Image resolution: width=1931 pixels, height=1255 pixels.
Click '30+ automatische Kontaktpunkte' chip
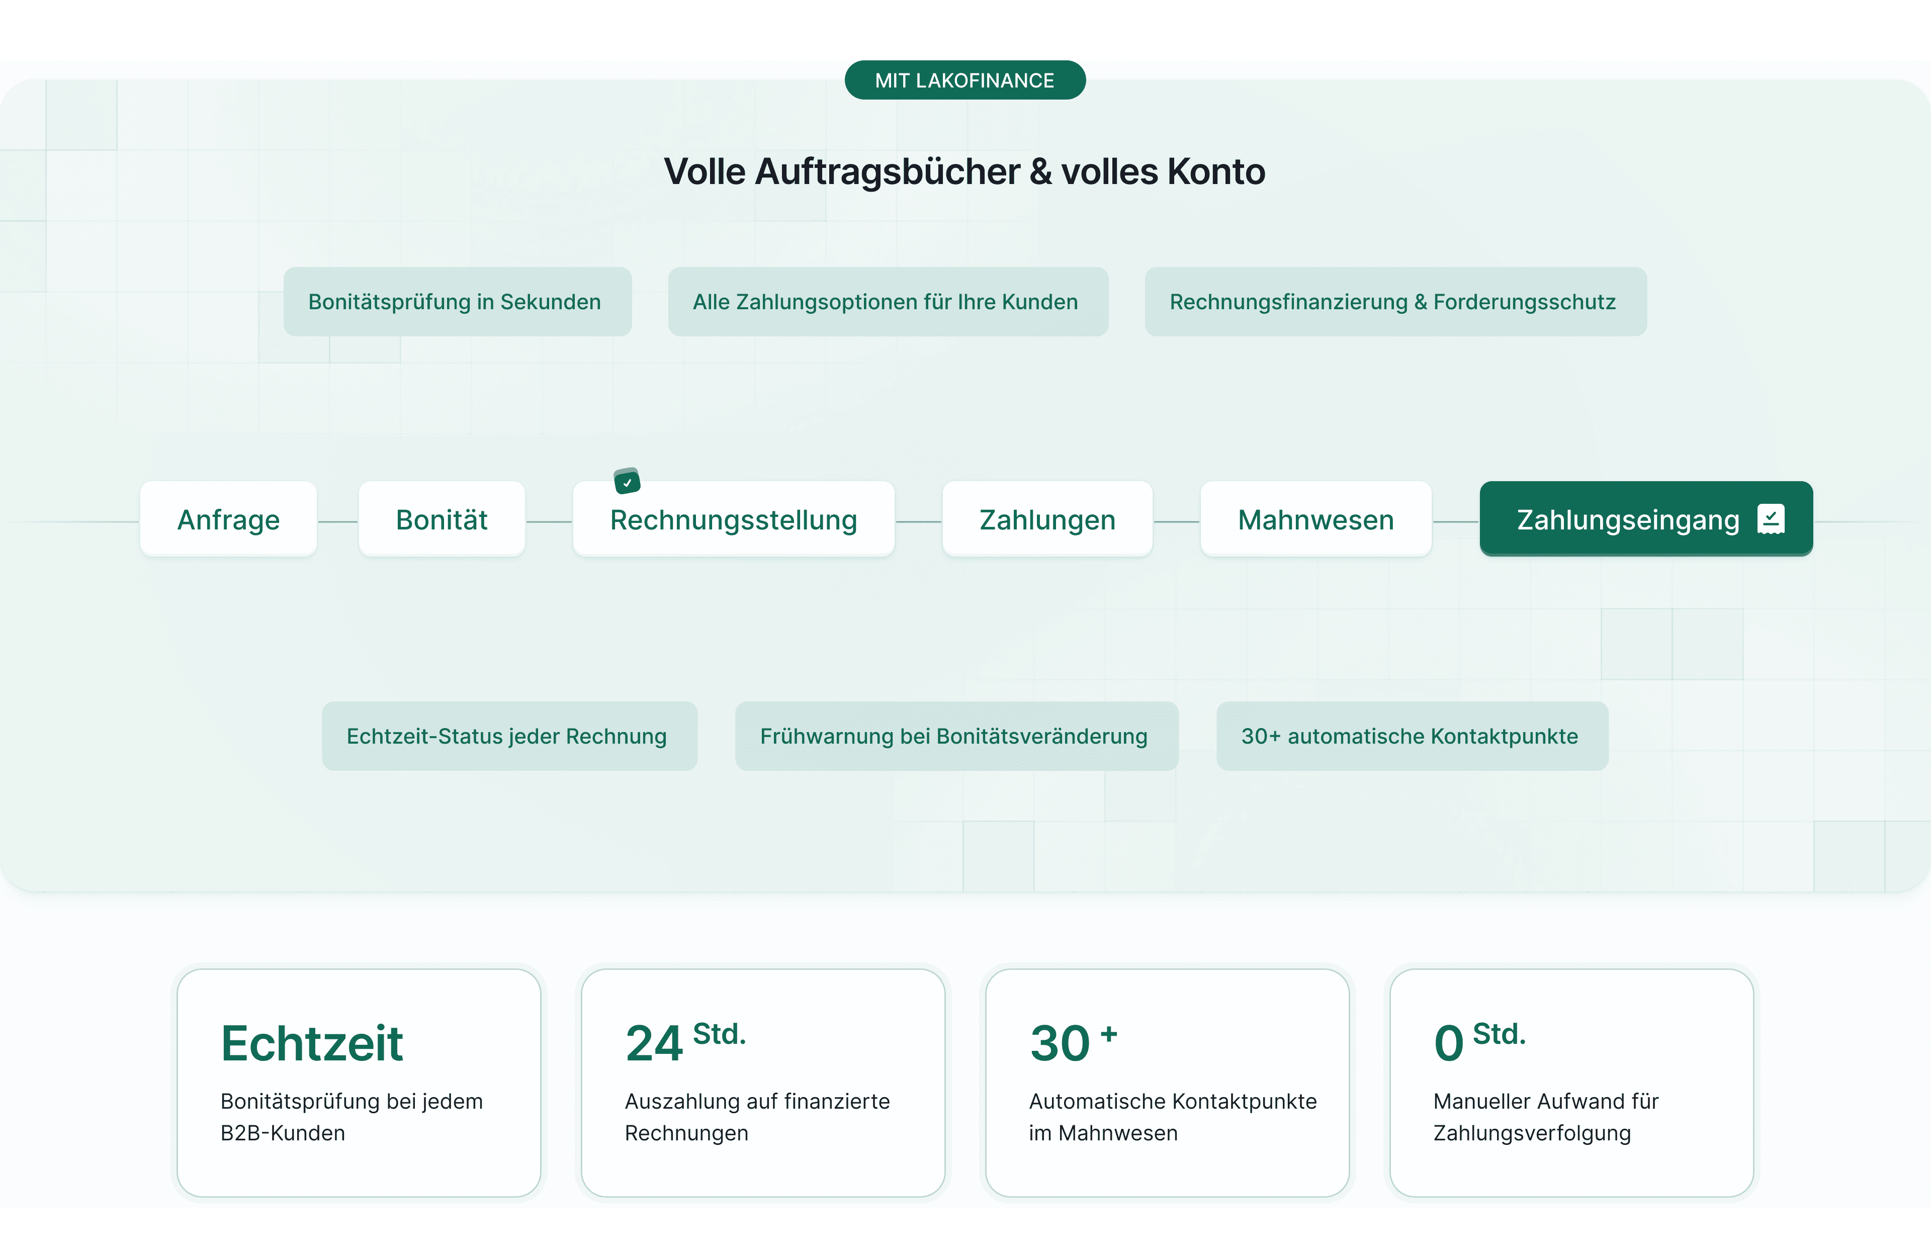1412,736
